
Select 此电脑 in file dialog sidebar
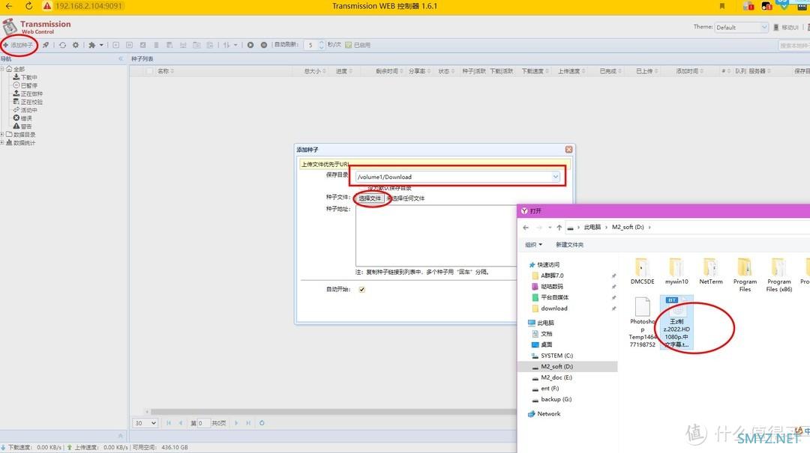(545, 323)
